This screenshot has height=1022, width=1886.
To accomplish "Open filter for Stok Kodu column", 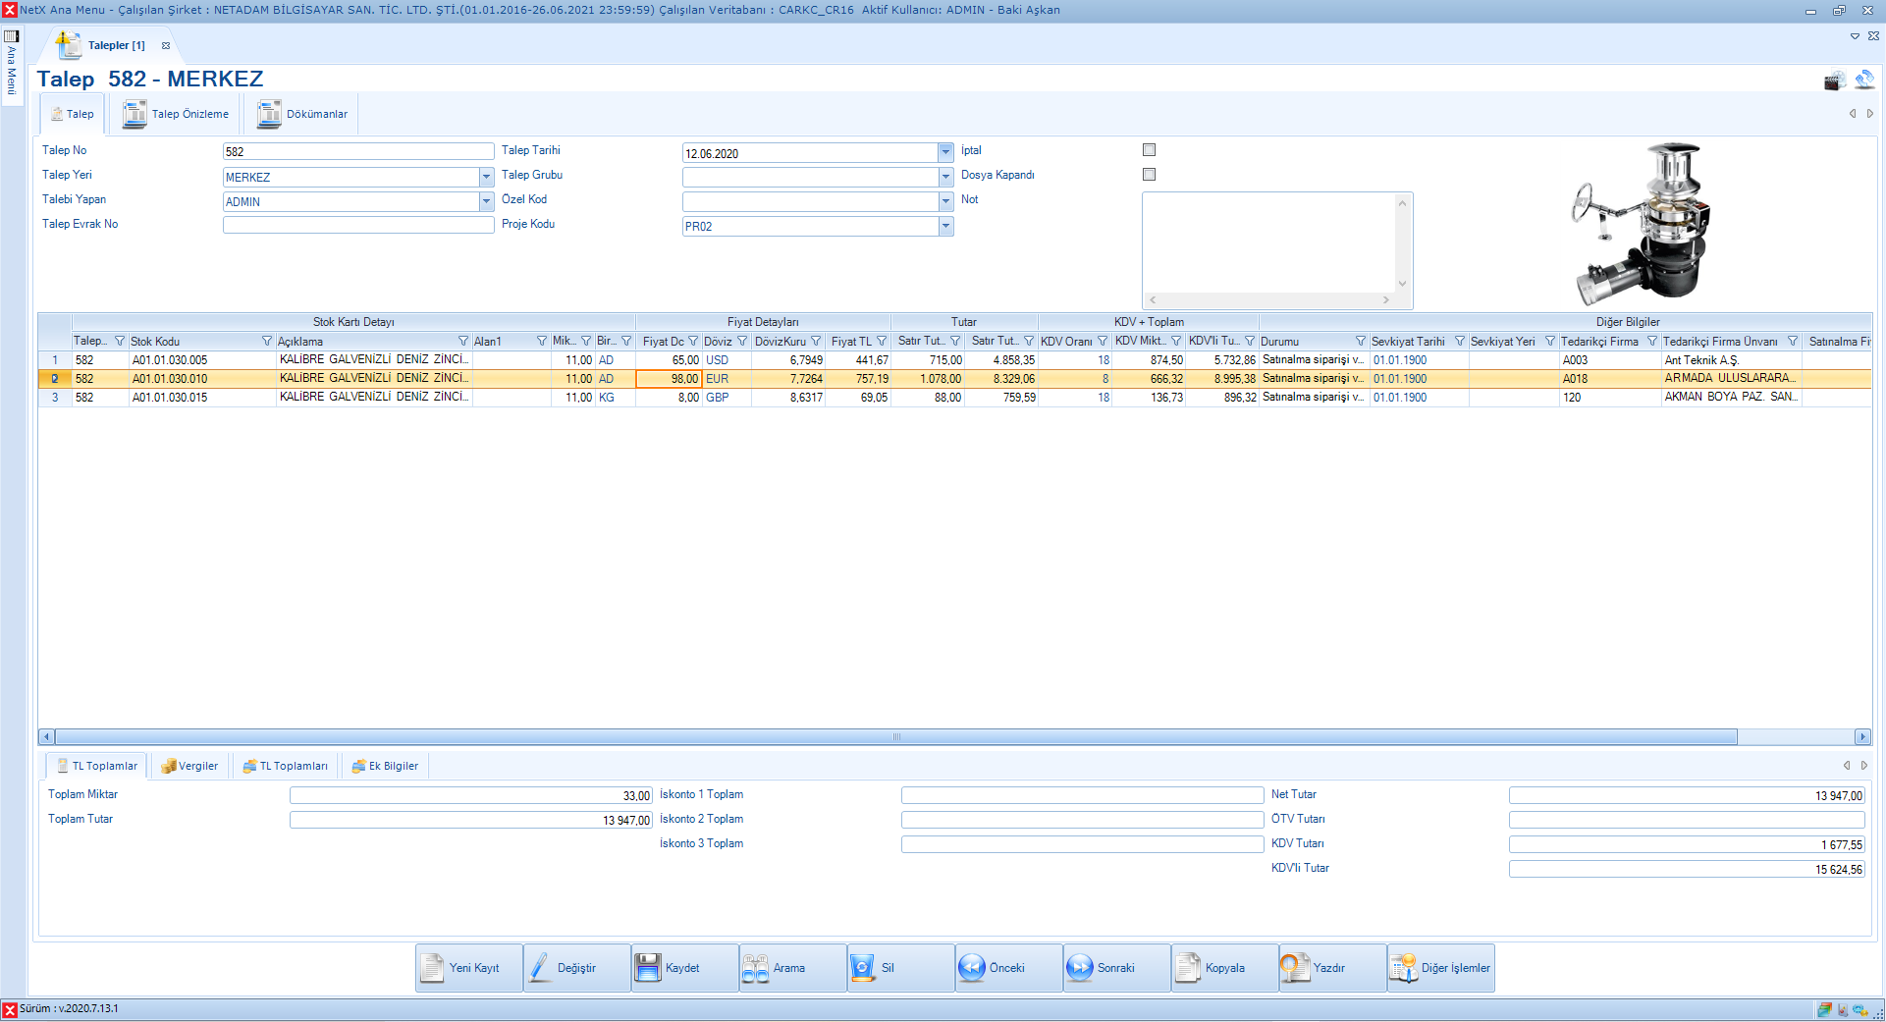I will 266,342.
